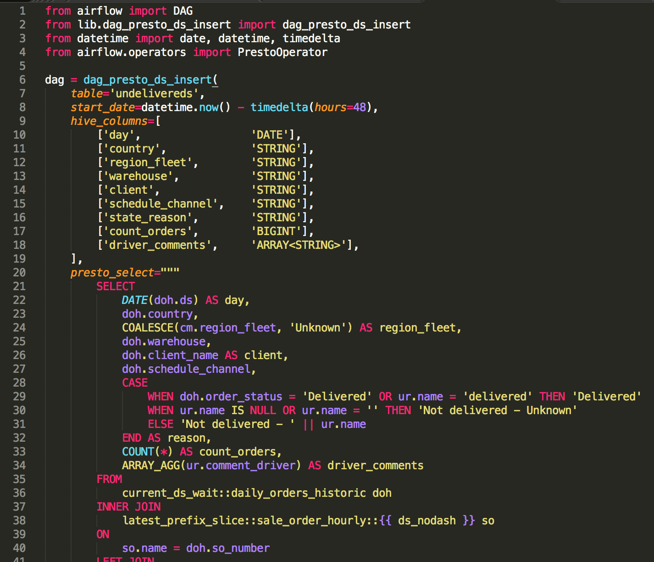This screenshot has width=654, height=562.
Task: Click the 'undelivereds' table string
Action: [154, 94]
